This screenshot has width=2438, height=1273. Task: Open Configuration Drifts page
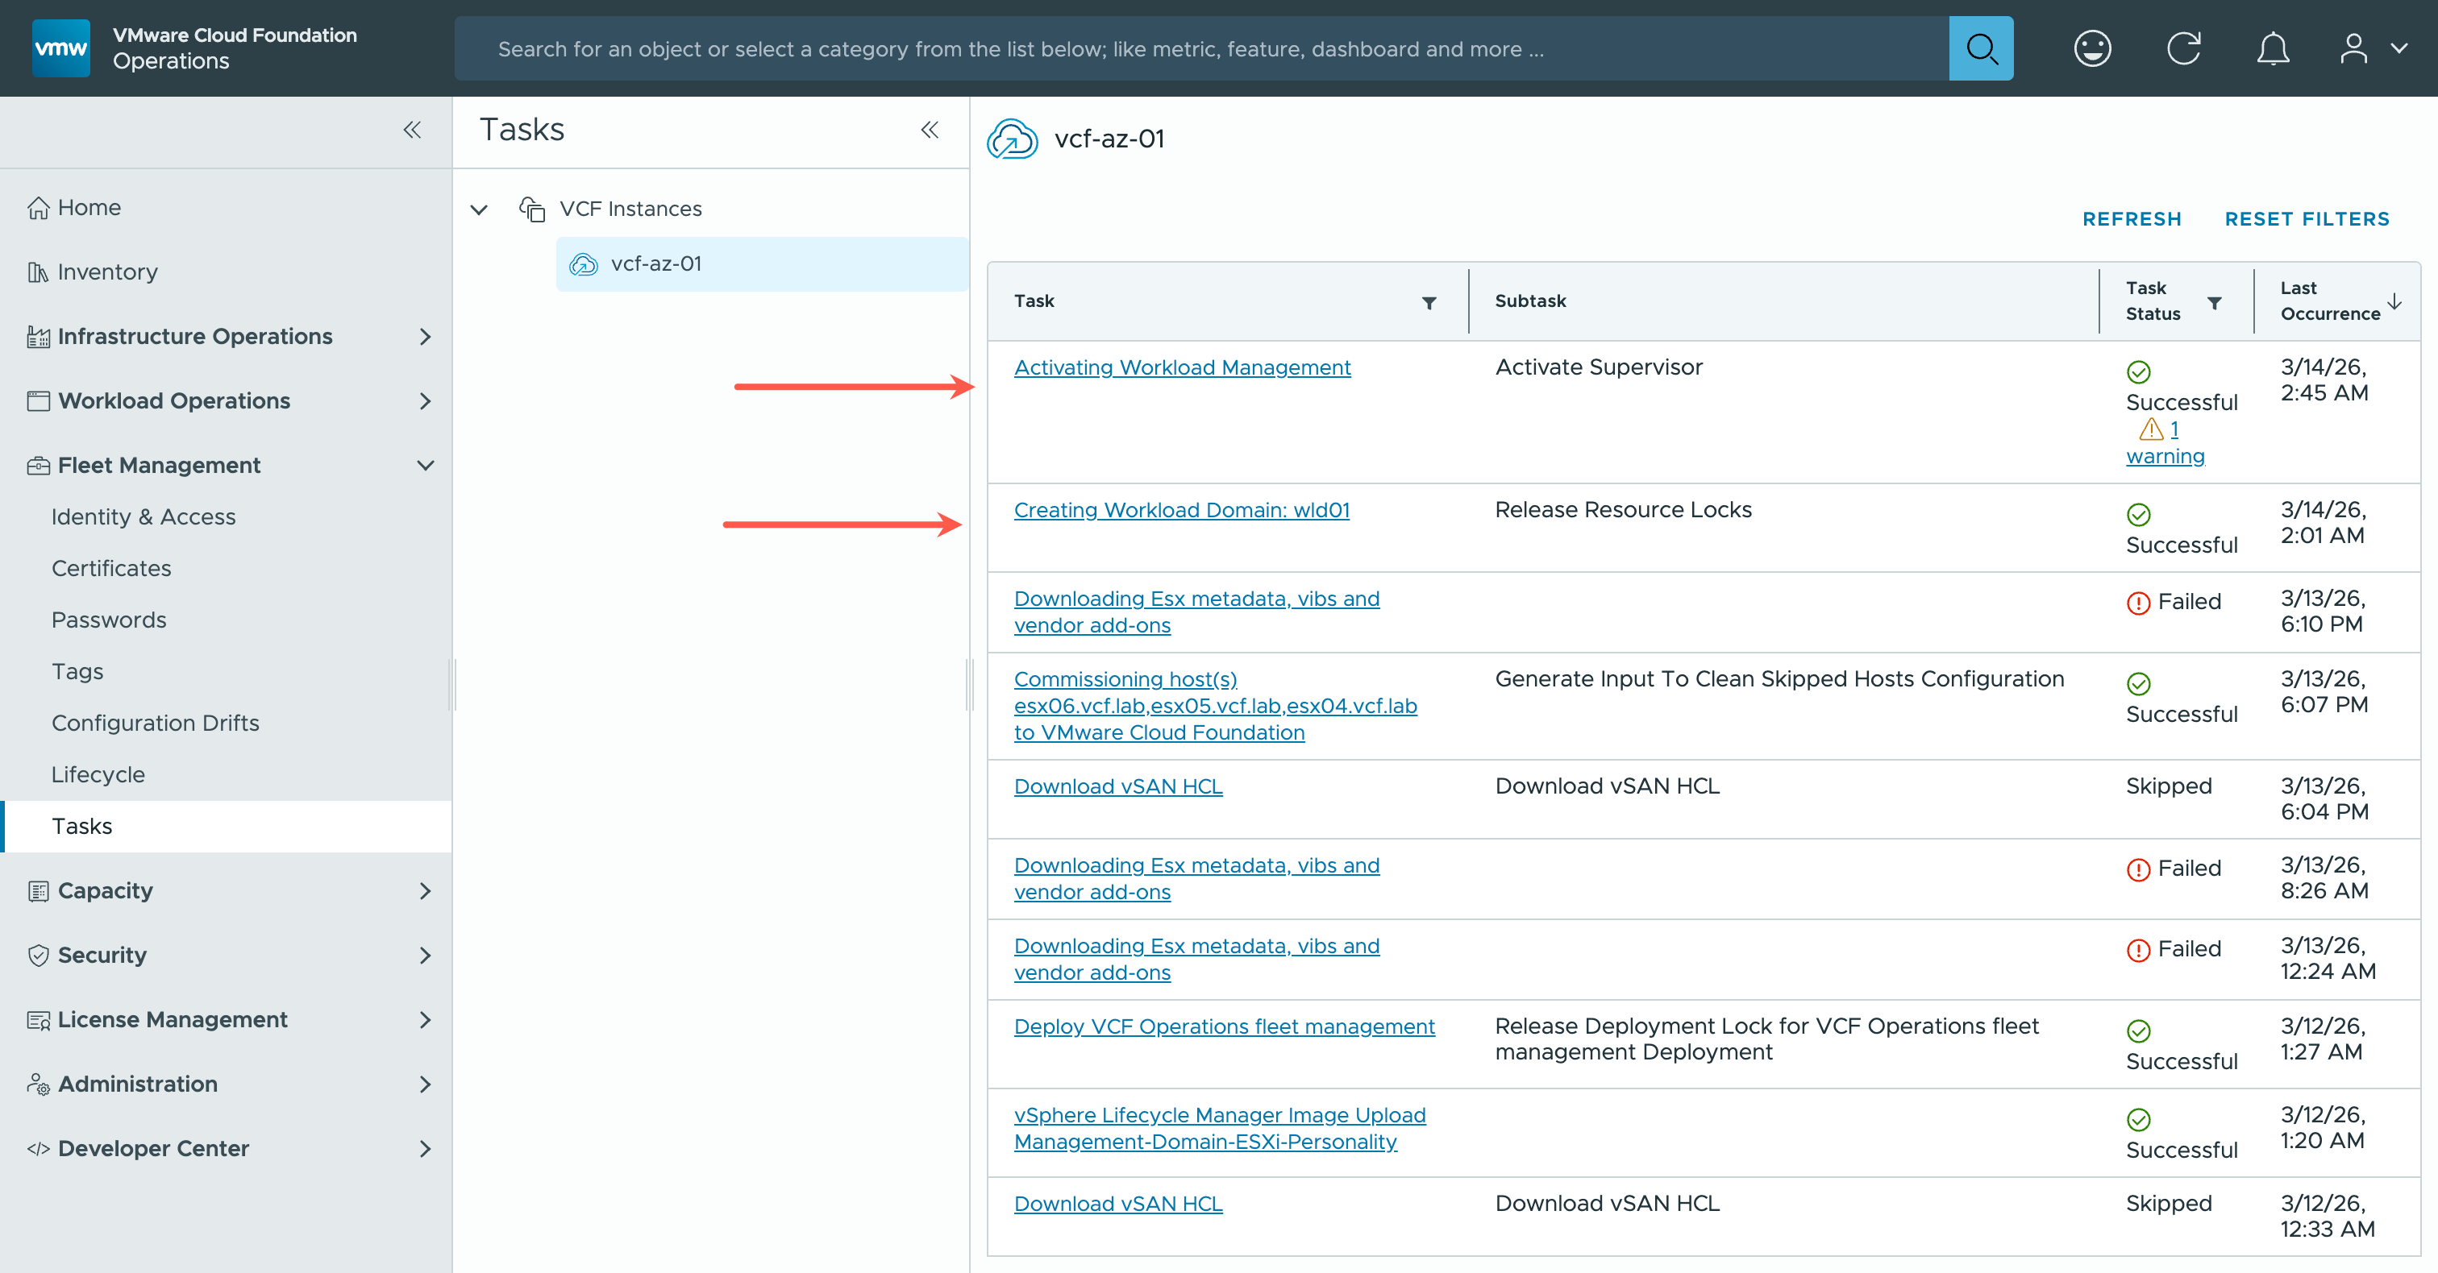(156, 723)
